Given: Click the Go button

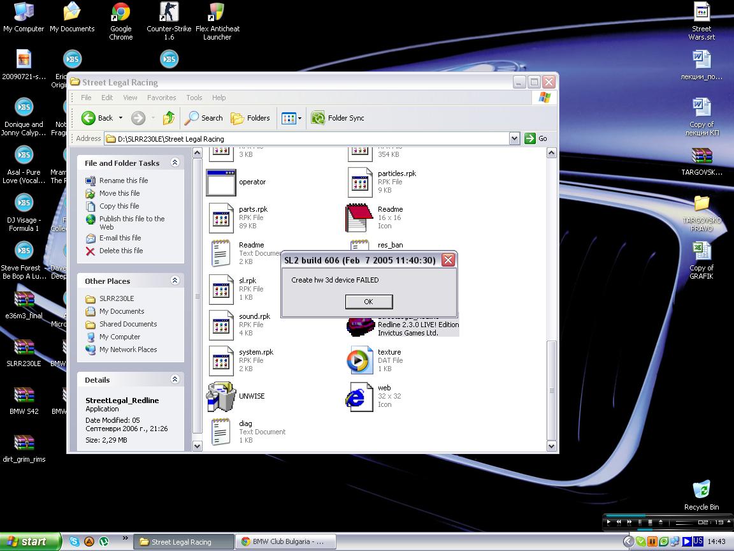Looking at the screenshot, I should coord(536,138).
